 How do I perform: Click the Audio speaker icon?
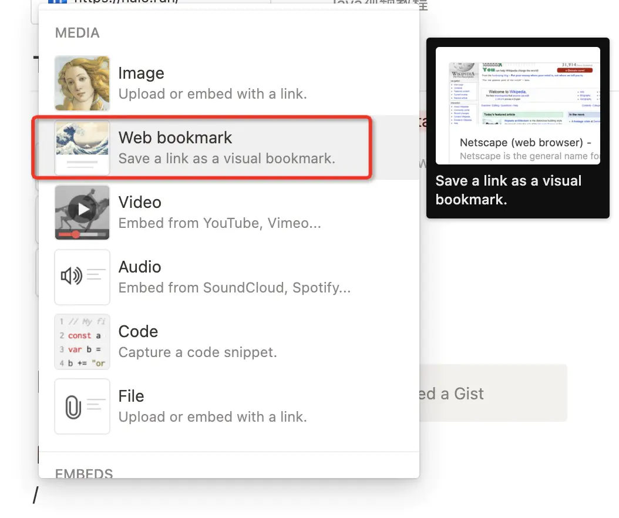82,277
